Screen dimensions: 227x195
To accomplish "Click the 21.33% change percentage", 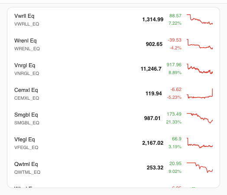I will pos(174,122).
